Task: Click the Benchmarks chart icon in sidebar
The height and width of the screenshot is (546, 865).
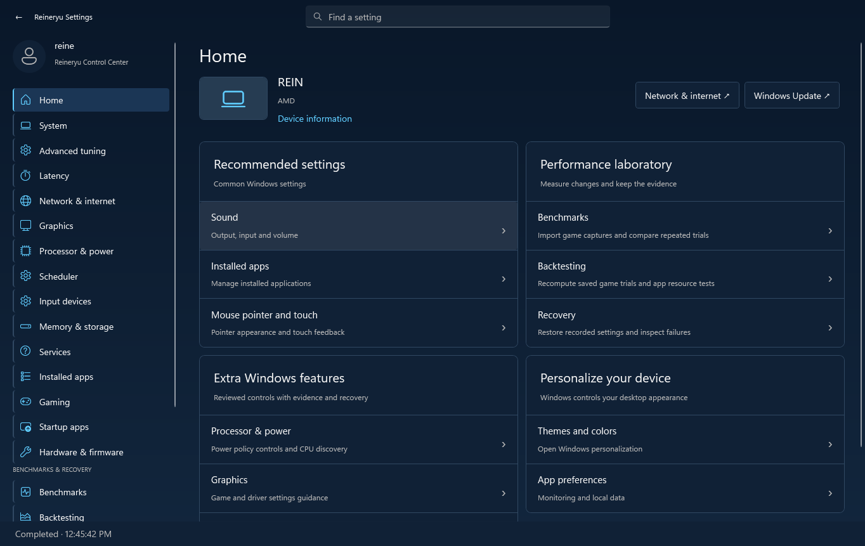Action: 26,492
